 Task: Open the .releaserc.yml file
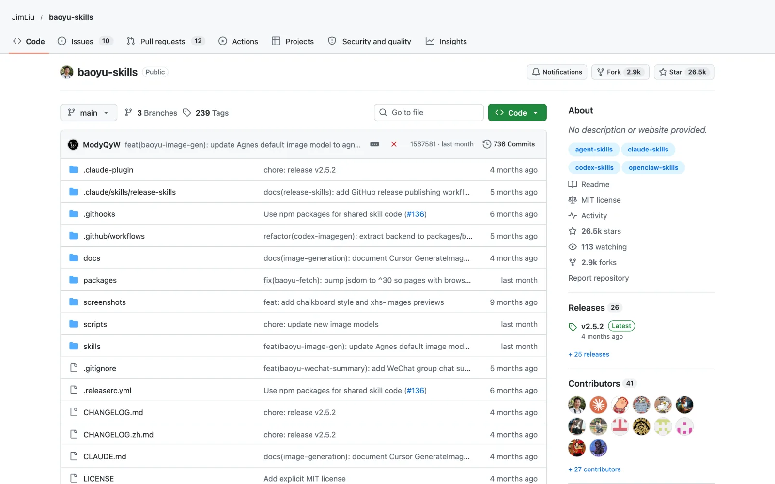pos(107,391)
